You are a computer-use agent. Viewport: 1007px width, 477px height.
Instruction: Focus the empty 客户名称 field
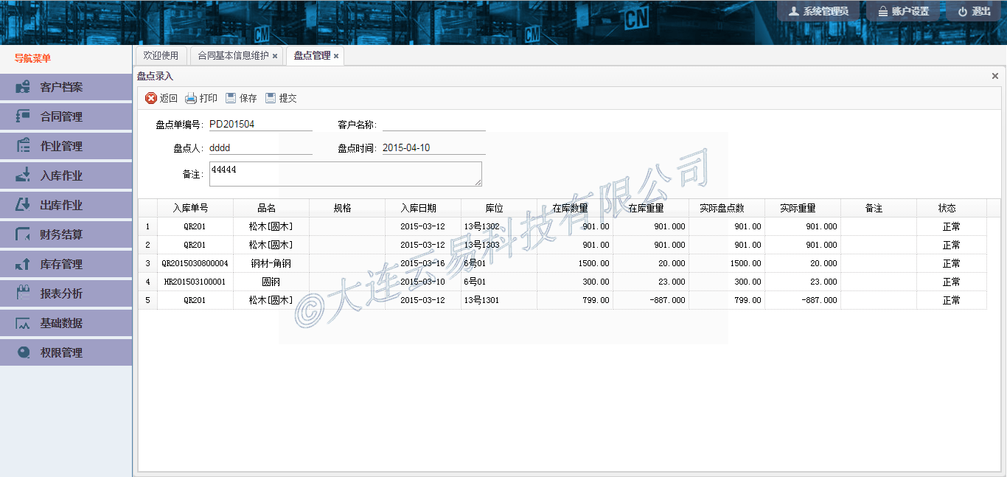433,125
